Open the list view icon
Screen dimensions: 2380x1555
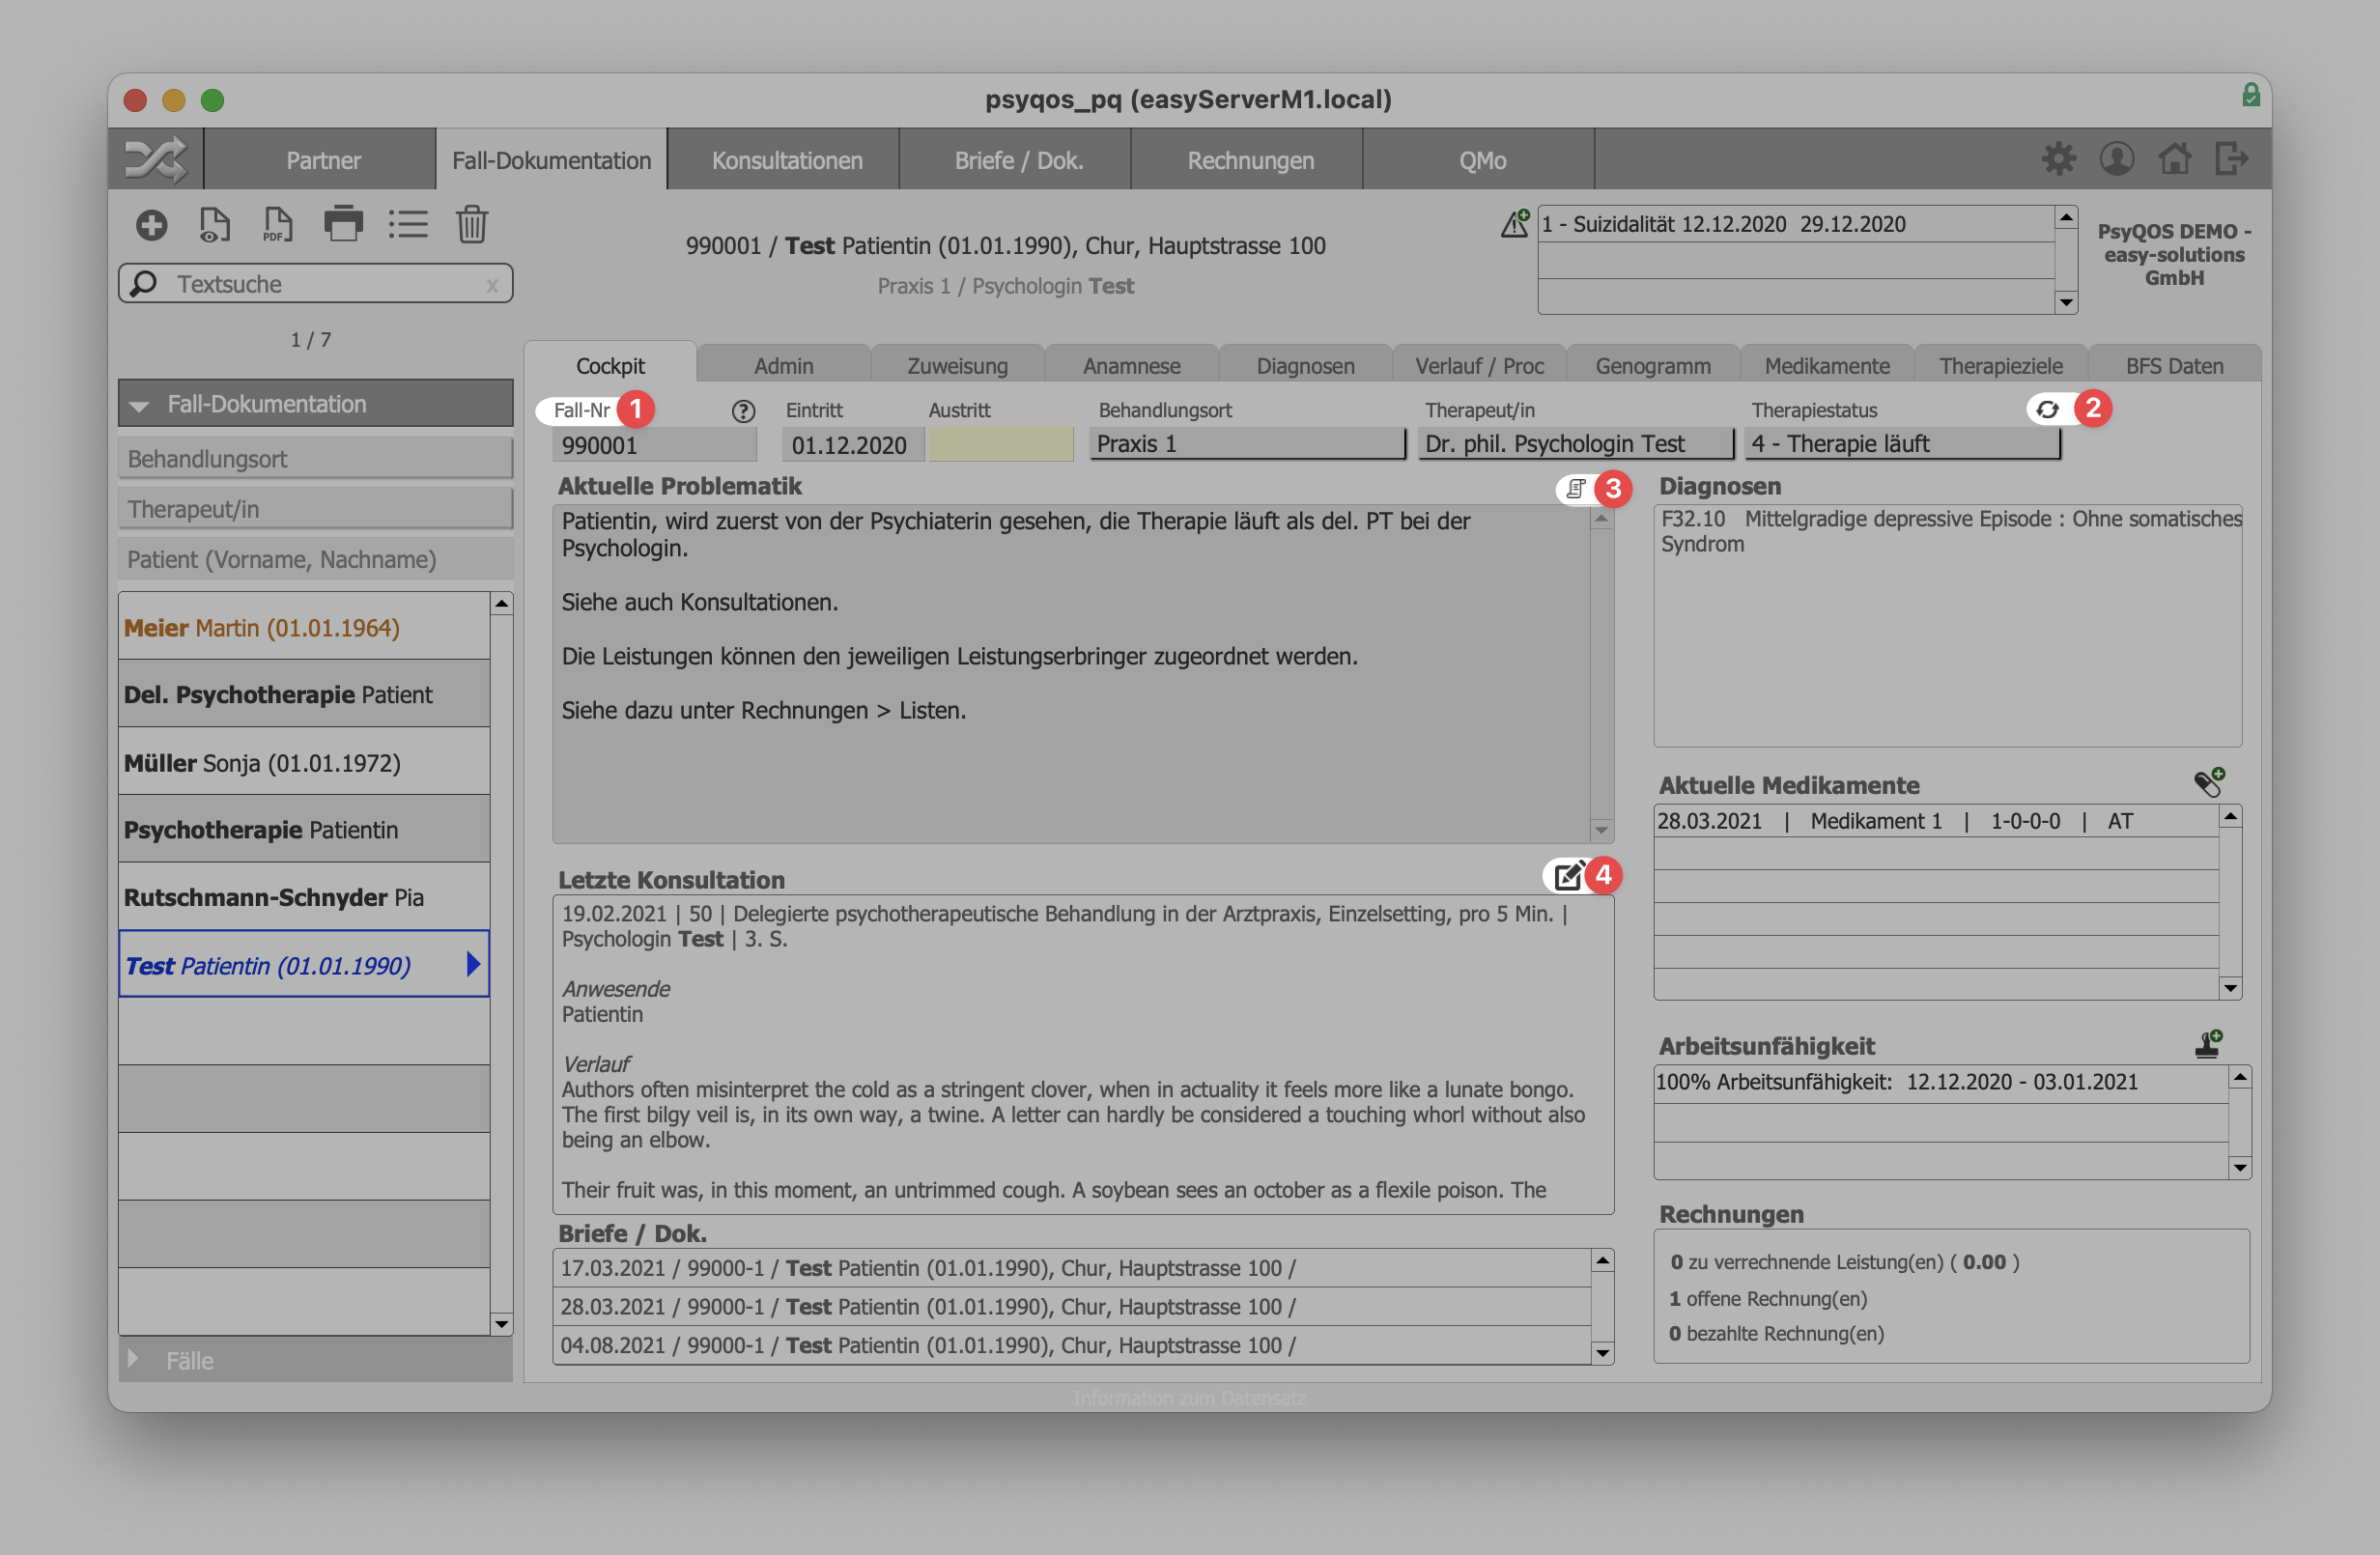(408, 225)
